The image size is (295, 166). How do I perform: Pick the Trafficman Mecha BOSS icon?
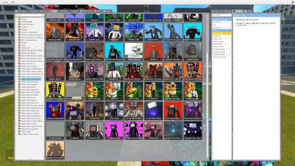point(55,111)
